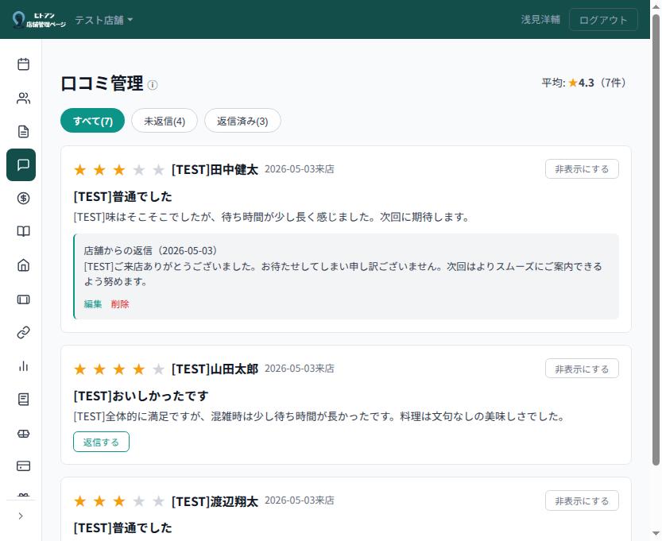Screen dimensions: 662x541
Task: Open the notebook page icon in sidebar
Action: click(23, 400)
